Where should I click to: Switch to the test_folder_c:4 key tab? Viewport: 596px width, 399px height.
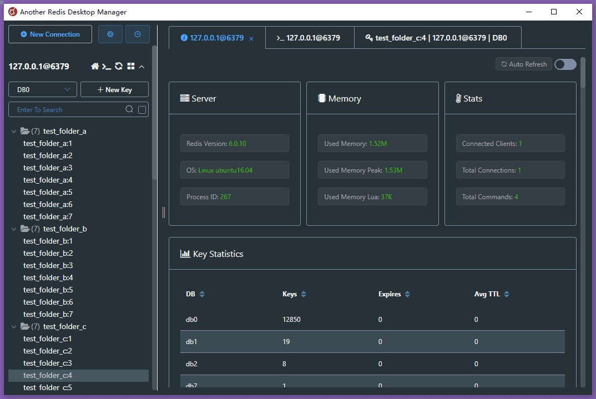tap(438, 37)
